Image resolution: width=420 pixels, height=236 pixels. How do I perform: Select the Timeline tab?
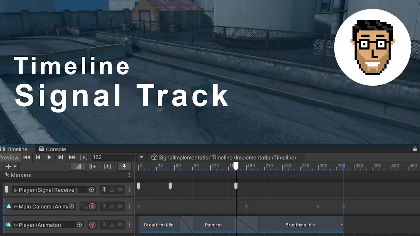(x=14, y=149)
